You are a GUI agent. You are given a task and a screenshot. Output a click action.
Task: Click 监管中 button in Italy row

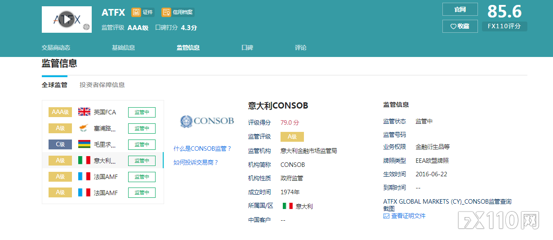142,161
